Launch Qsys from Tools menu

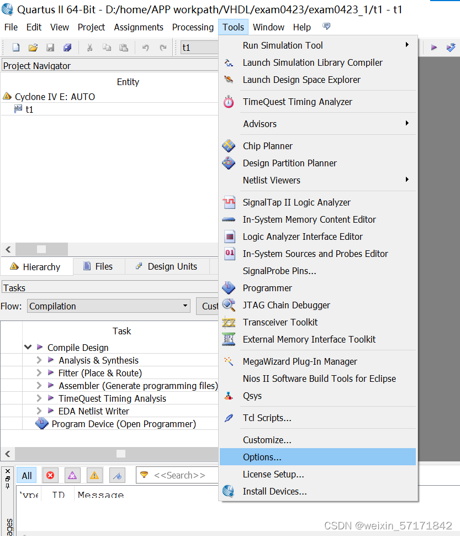pyautogui.click(x=318, y=396)
